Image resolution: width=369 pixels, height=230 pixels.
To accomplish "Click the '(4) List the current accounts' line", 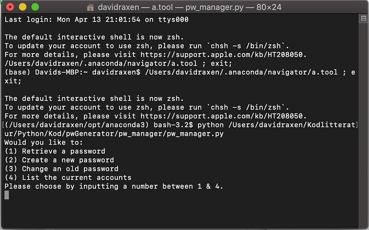I will (x=68, y=178).
